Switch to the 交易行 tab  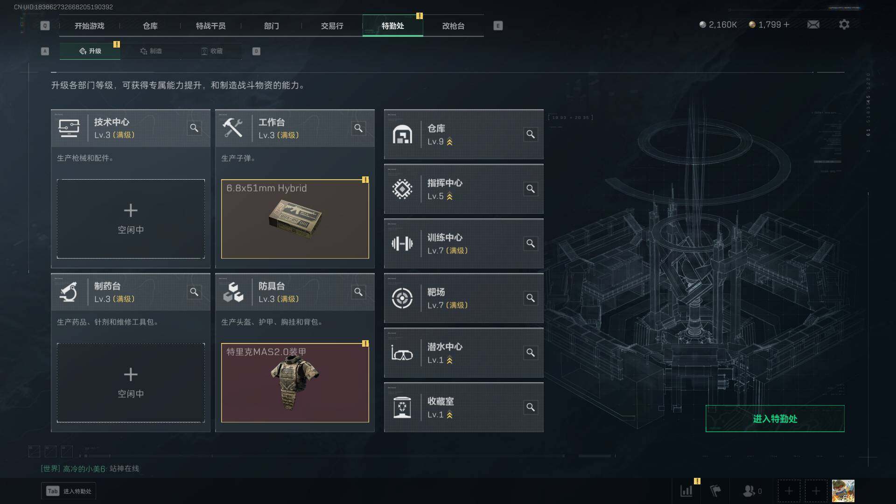[x=332, y=26]
